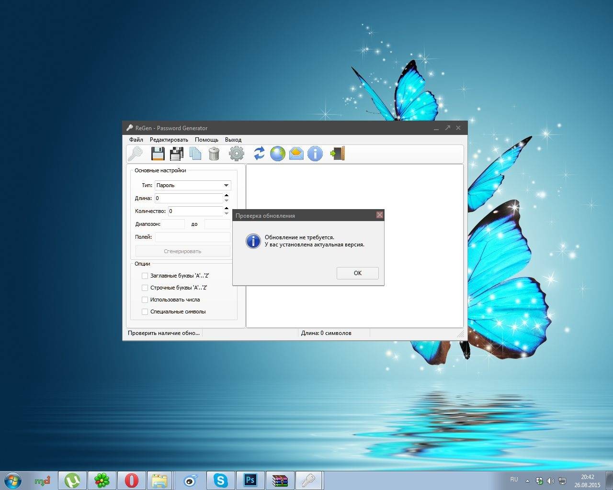This screenshot has width=613, height=490.
Task: Close the Проверка обновления dialog
Action: [x=380, y=215]
